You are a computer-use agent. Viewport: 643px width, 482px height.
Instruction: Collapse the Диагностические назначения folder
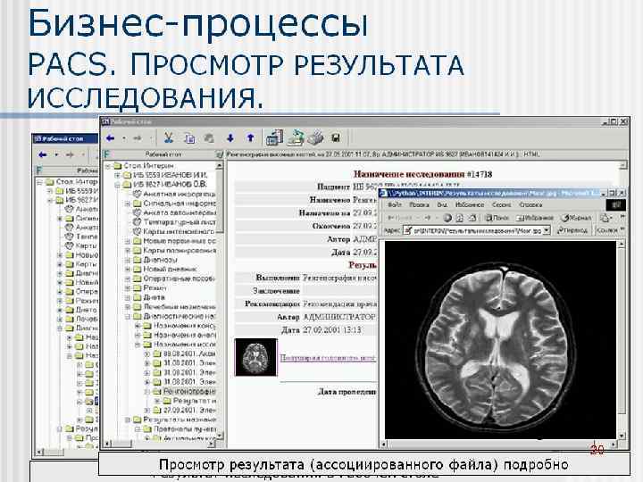[128, 316]
